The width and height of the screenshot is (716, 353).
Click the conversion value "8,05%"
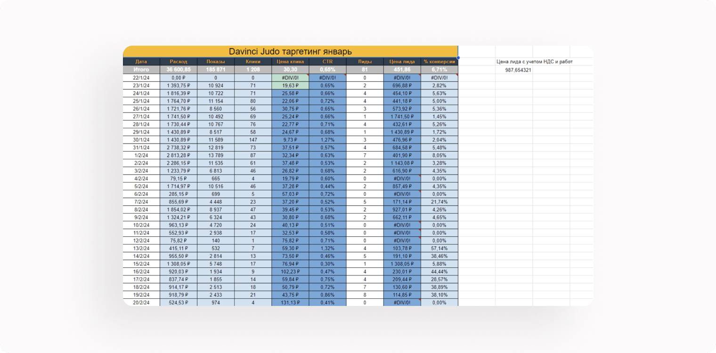pos(439,155)
